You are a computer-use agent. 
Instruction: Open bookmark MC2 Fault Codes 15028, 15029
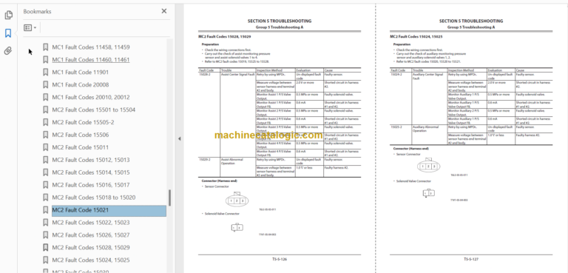click(90, 247)
